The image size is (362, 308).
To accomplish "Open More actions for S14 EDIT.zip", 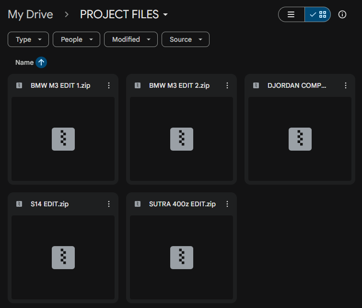I will pos(109,204).
